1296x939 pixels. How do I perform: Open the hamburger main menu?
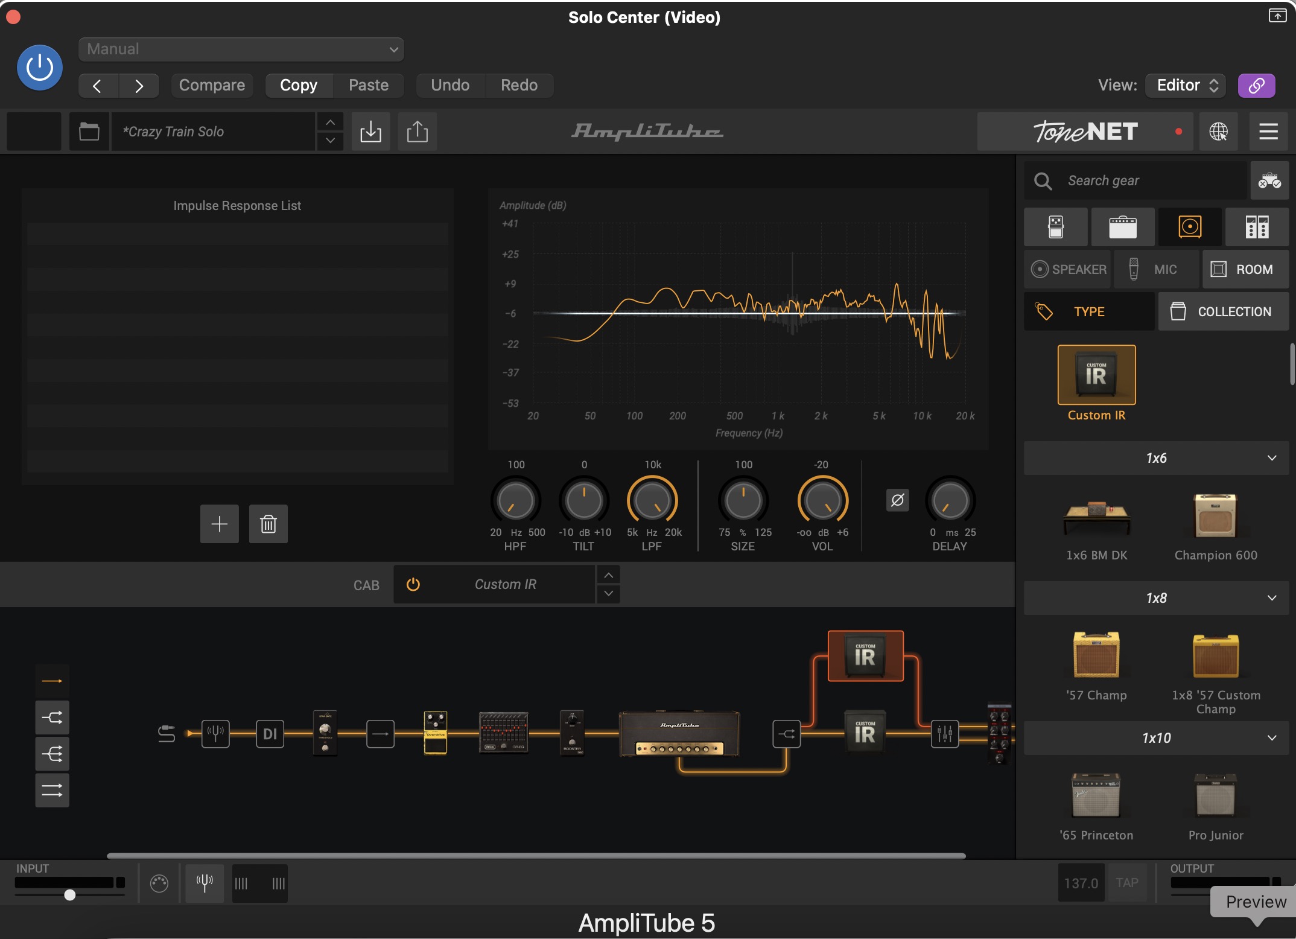1268,131
